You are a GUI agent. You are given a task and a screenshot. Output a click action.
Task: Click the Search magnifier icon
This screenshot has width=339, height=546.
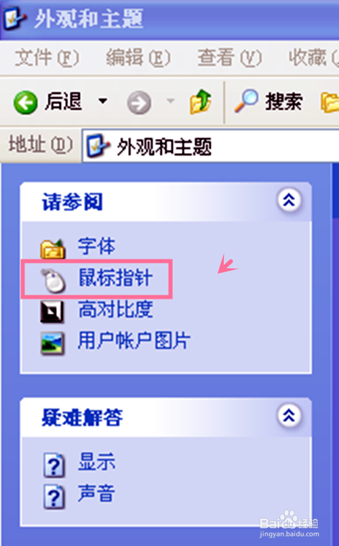click(x=246, y=101)
